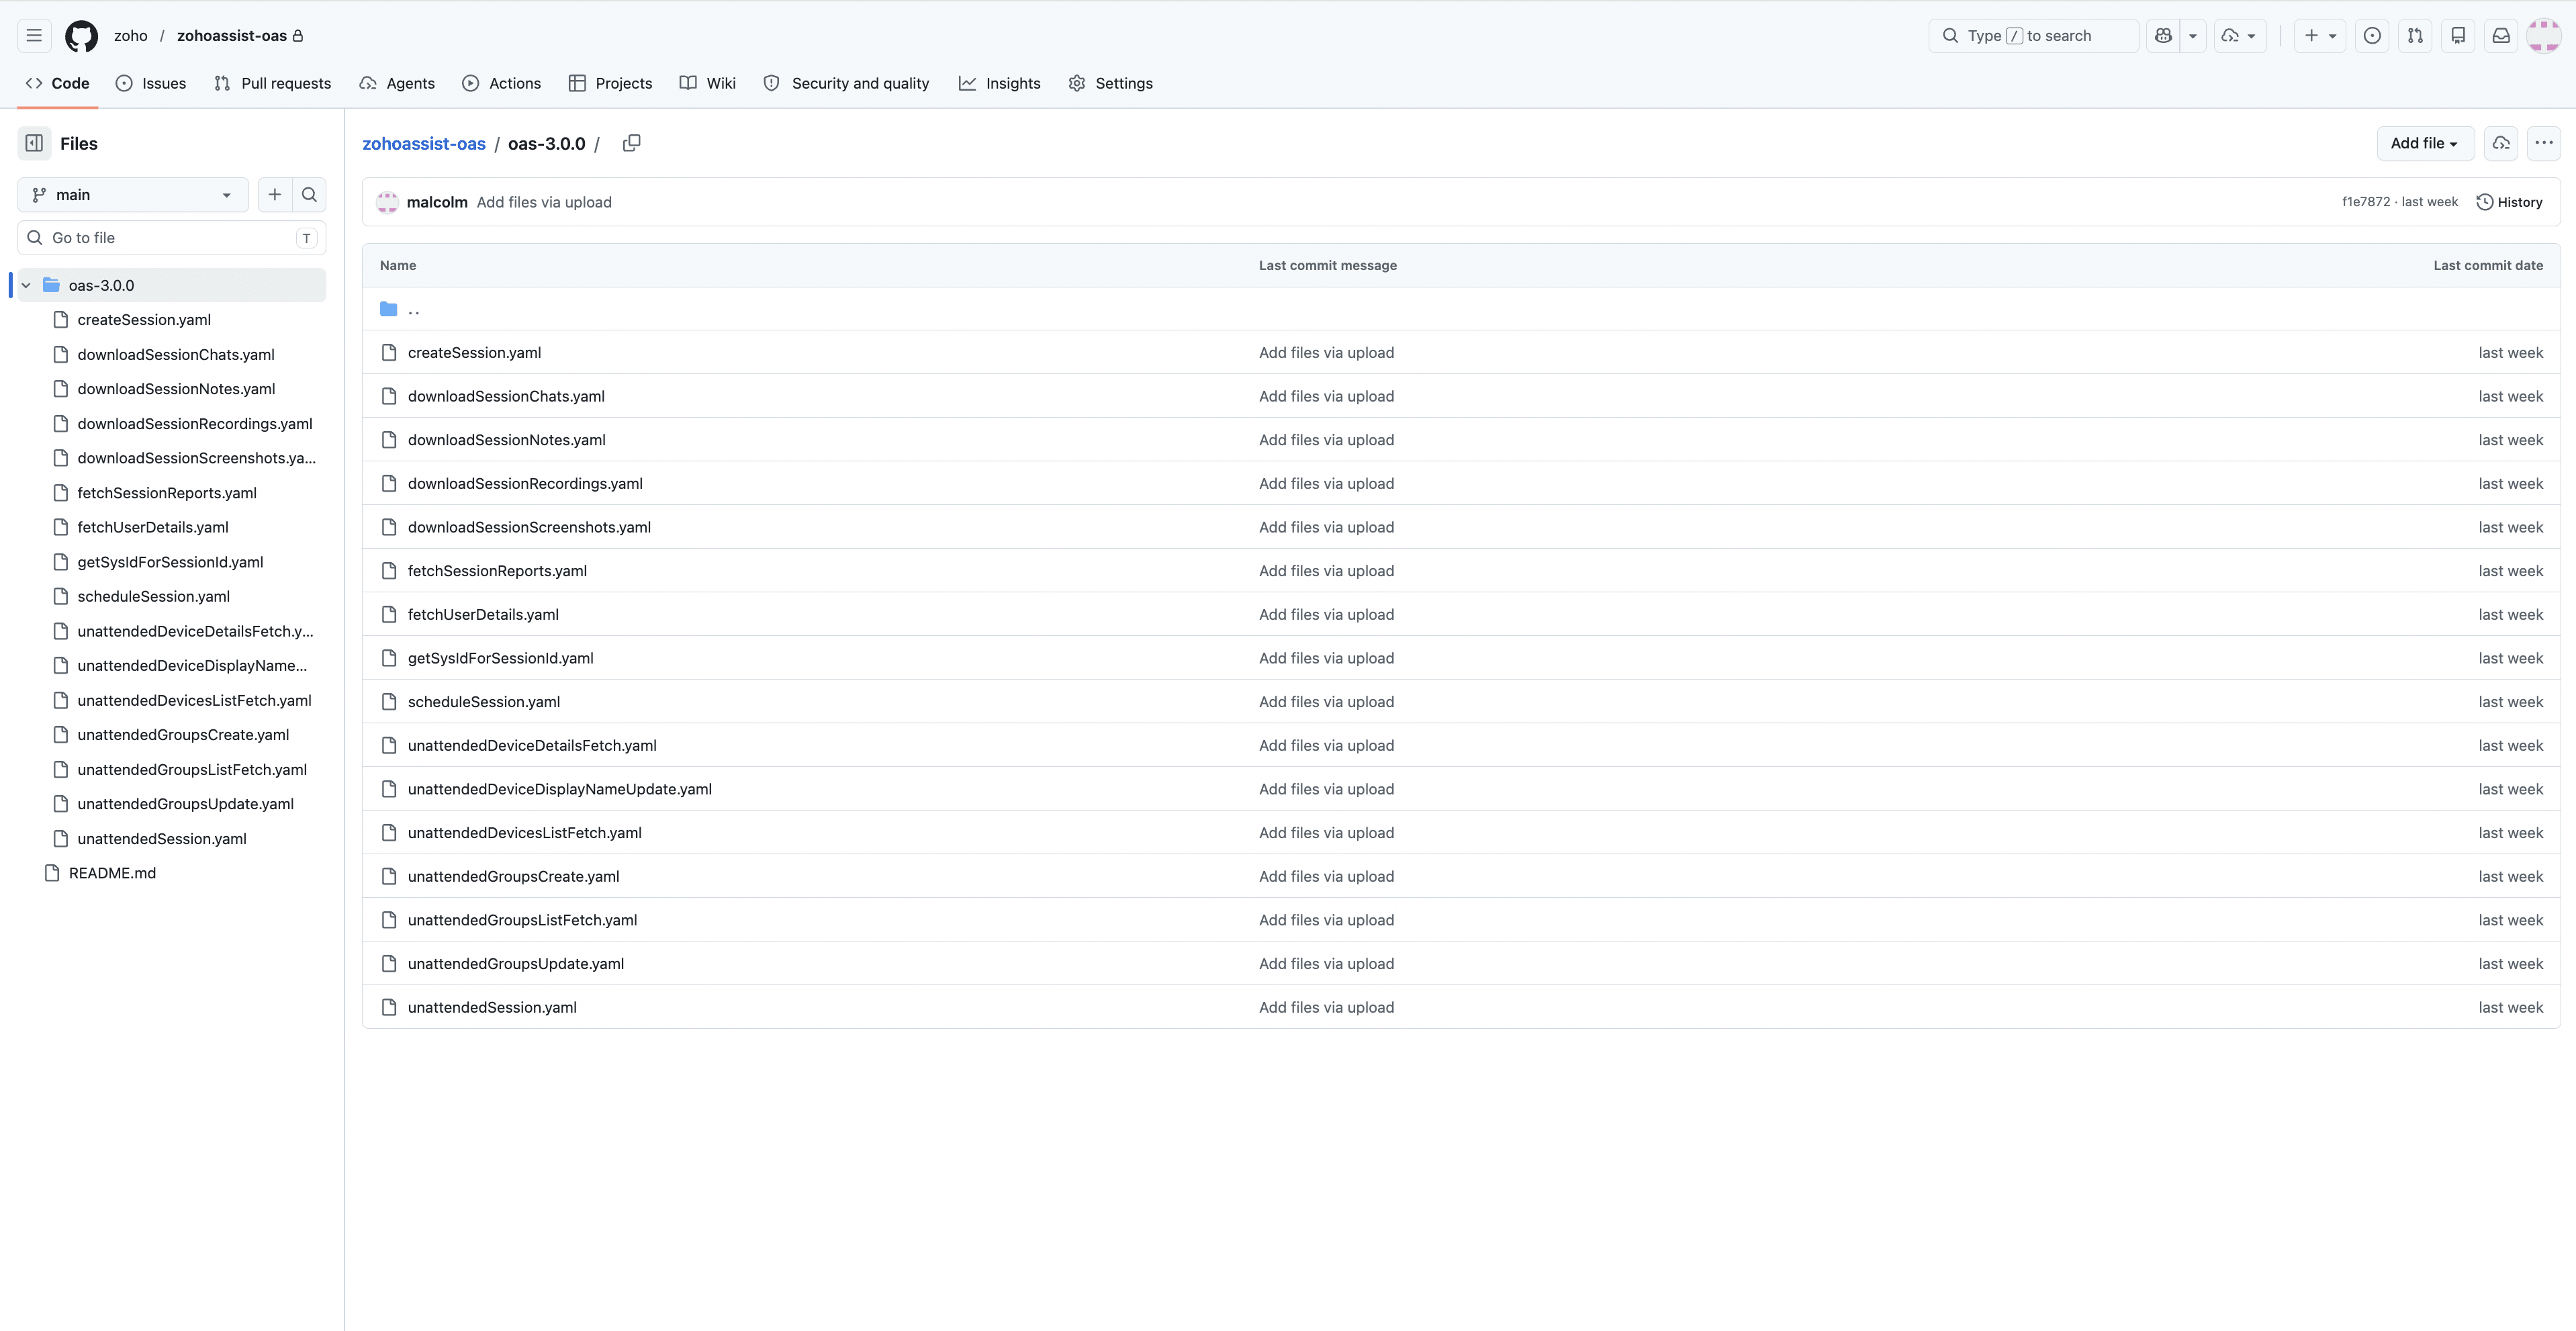Click file icon of scheduleSession.yaml in the table

(389, 702)
